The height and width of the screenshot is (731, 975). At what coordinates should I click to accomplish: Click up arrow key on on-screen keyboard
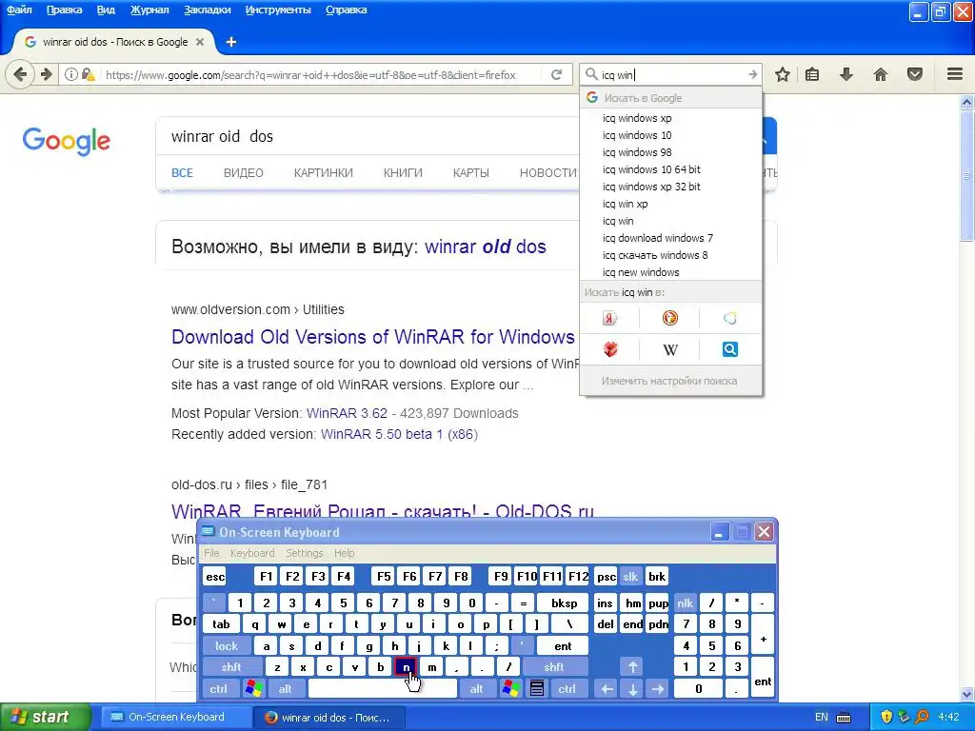point(632,667)
